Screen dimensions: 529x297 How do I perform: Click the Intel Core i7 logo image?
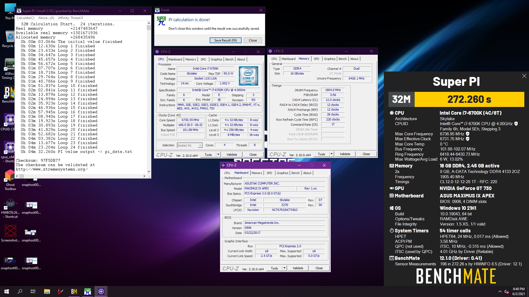248,76
